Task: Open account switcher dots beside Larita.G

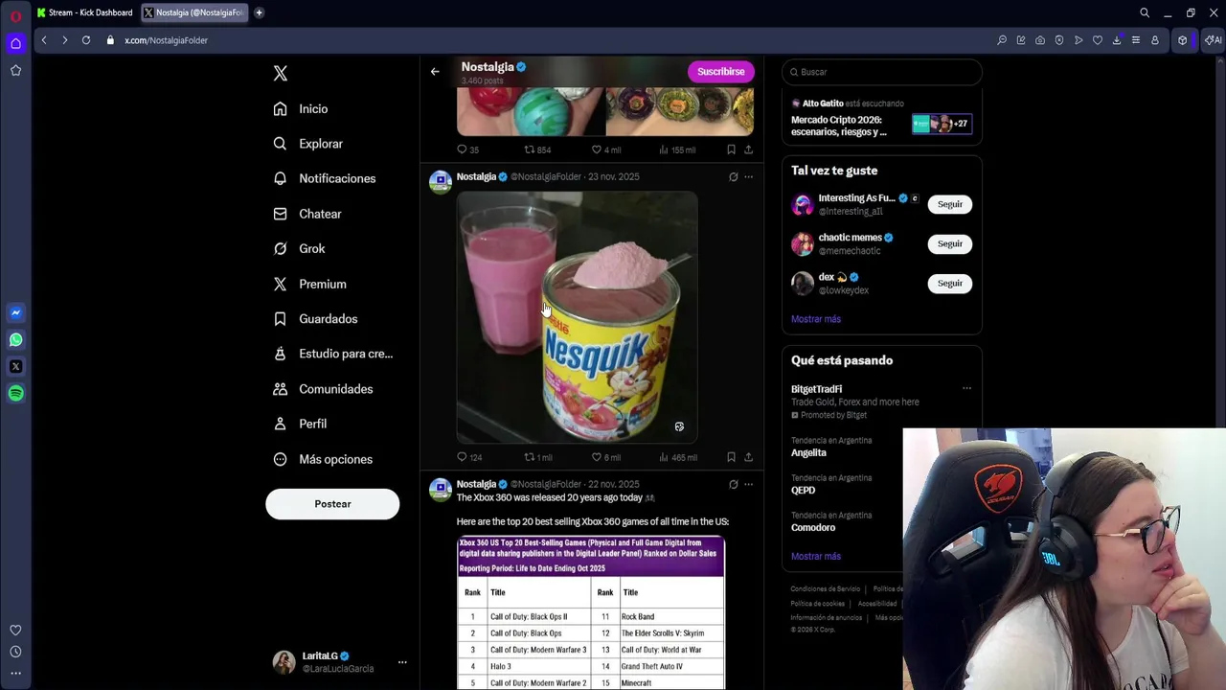Action: click(x=402, y=662)
